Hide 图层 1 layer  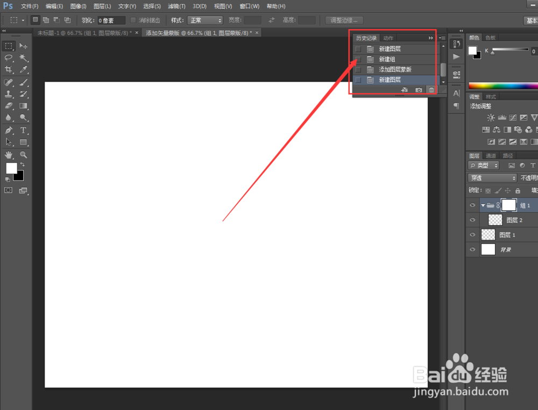pyautogui.click(x=472, y=235)
